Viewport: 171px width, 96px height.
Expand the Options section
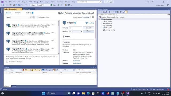pos(64,37)
